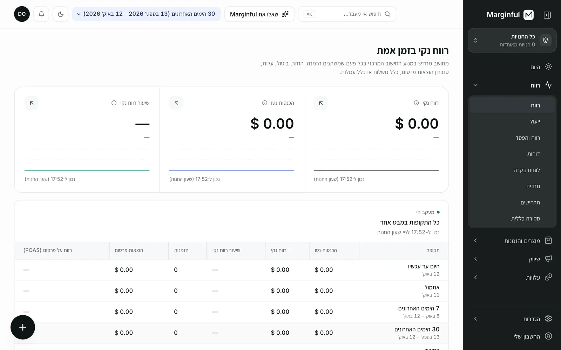Click the עלויות coins icon
Viewport: 561px width, 350px height.
(548, 277)
